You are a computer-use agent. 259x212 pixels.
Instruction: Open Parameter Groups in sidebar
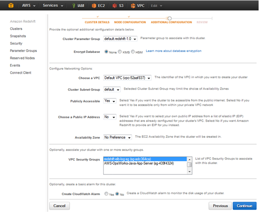click(x=23, y=51)
